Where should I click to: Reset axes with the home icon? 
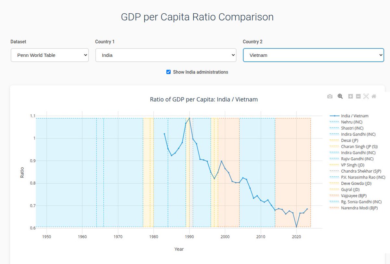374,96
